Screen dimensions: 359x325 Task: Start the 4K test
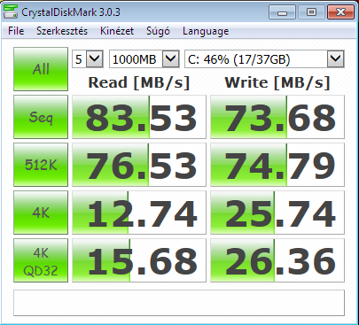[x=41, y=213]
